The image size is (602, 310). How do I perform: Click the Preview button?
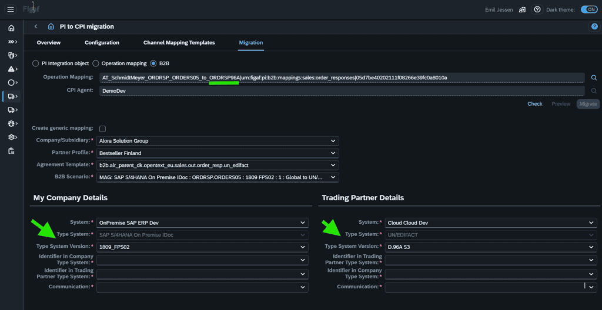(561, 104)
